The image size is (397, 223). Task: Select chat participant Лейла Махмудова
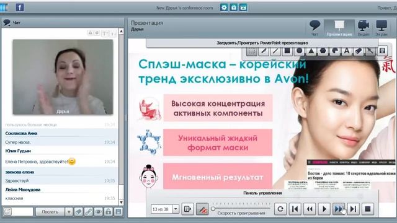coord(23,190)
